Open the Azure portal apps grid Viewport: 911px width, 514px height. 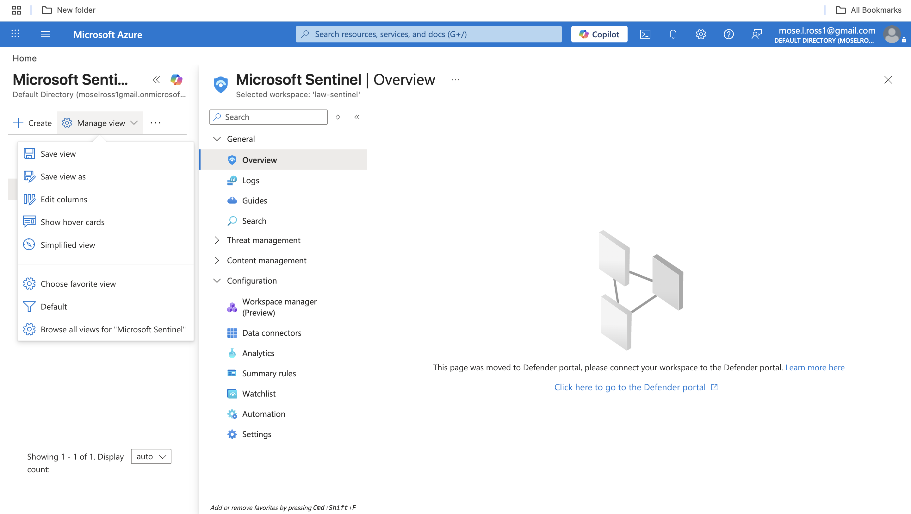15,34
